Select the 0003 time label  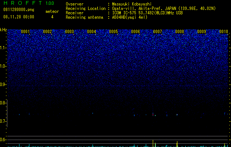[69, 32]
